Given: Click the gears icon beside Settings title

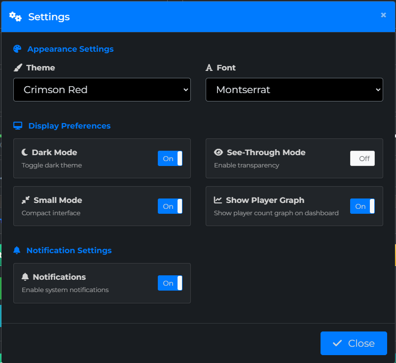Looking at the screenshot, I should tap(15, 17).
